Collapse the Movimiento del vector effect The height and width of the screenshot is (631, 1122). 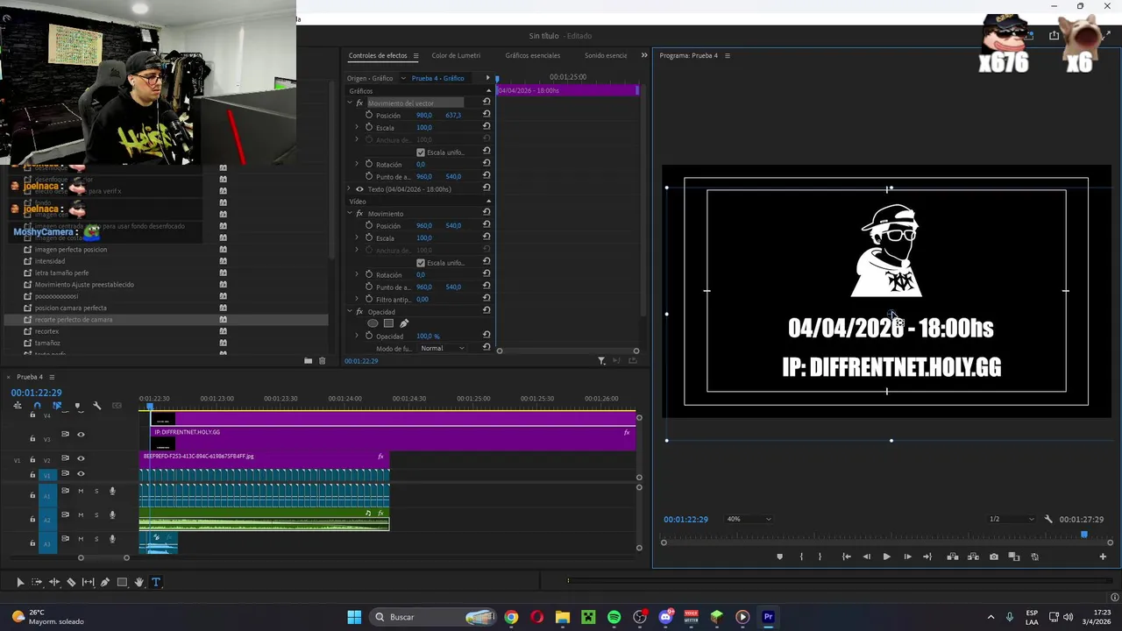point(350,103)
